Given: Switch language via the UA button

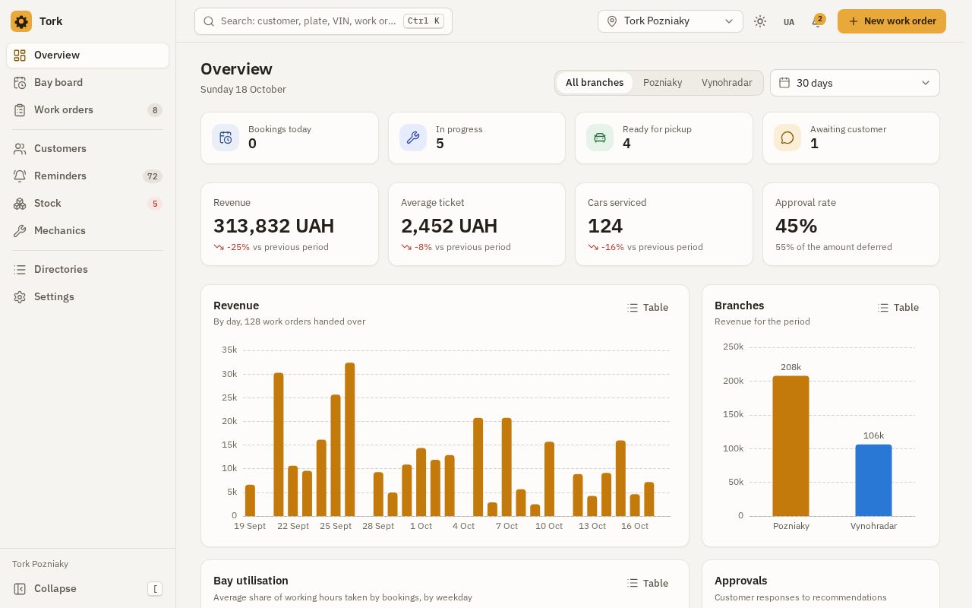Looking at the screenshot, I should (789, 22).
